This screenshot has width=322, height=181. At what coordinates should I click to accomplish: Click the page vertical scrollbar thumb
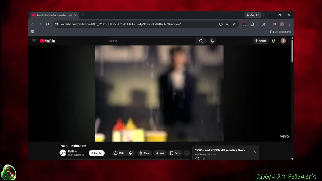(292, 51)
